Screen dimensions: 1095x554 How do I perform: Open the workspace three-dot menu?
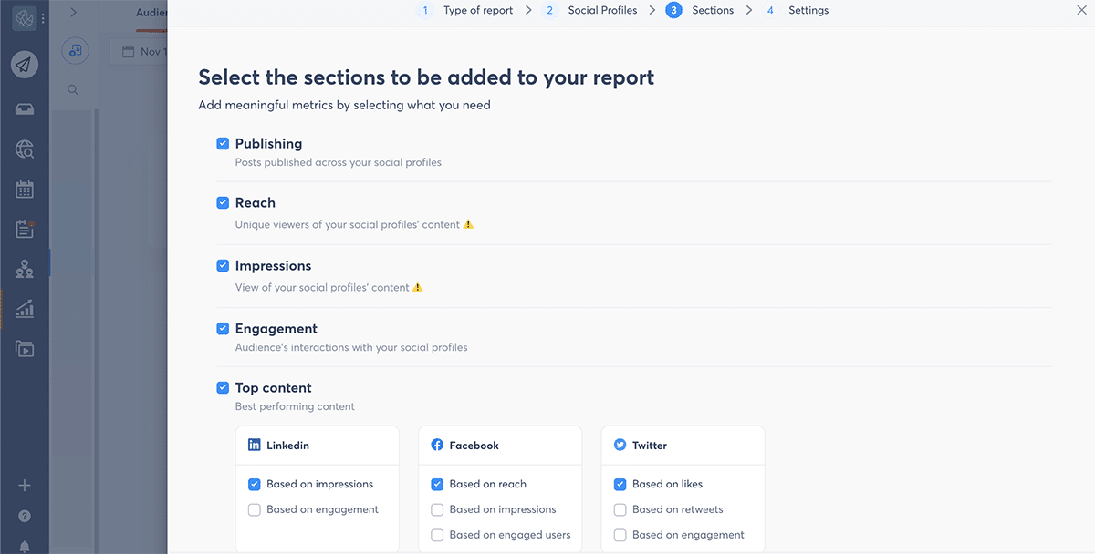pyautogui.click(x=43, y=18)
